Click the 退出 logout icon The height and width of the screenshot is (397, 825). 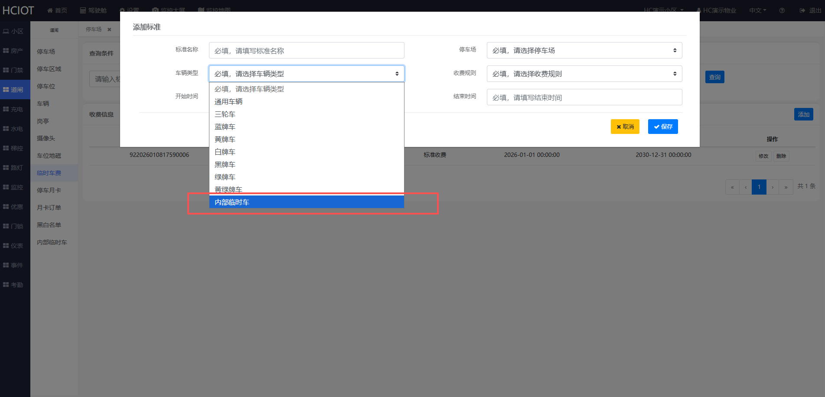coord(802,10)
